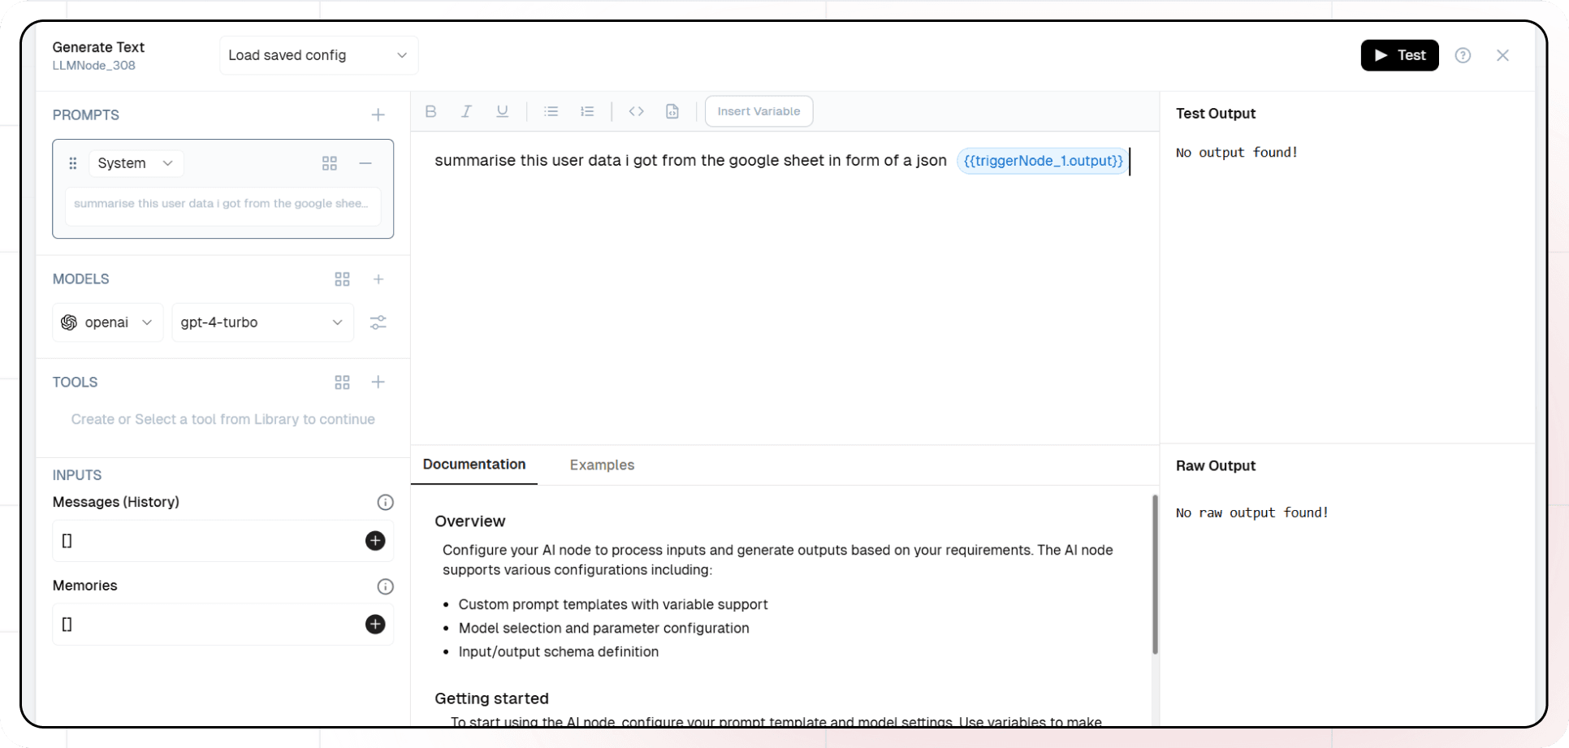
Task: Switch to the Examples tab
Action: click(x=602, y=465)
